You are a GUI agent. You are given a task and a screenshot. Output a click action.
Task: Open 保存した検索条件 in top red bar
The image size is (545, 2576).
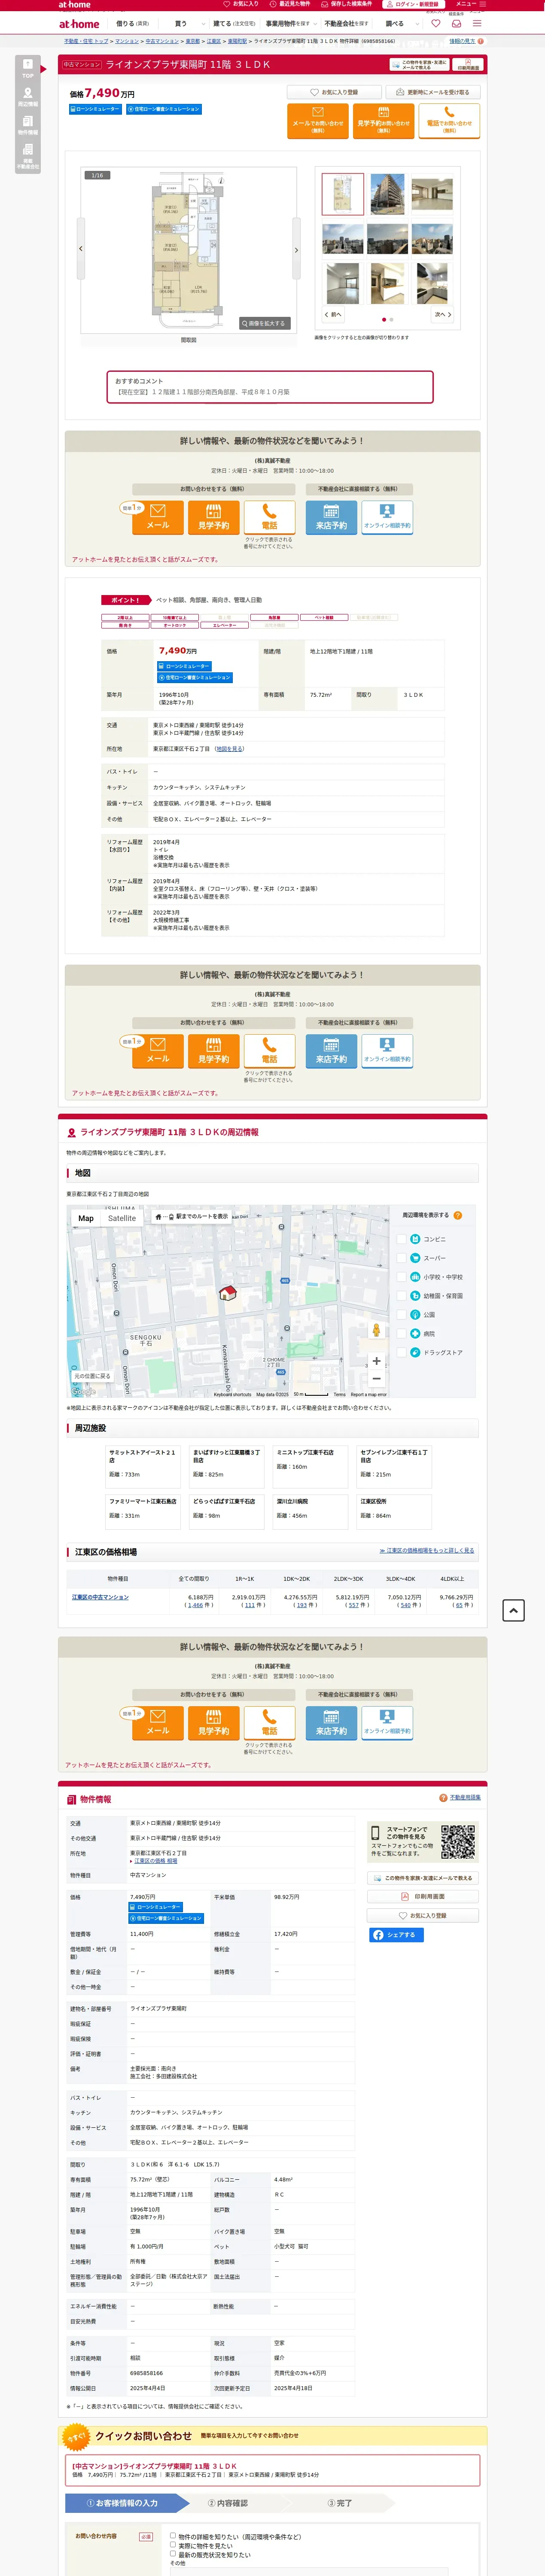click(347, 4)
